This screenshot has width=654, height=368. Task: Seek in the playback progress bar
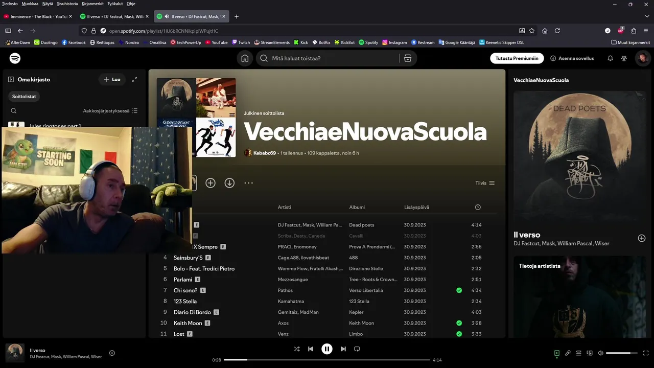click(327, 360)
